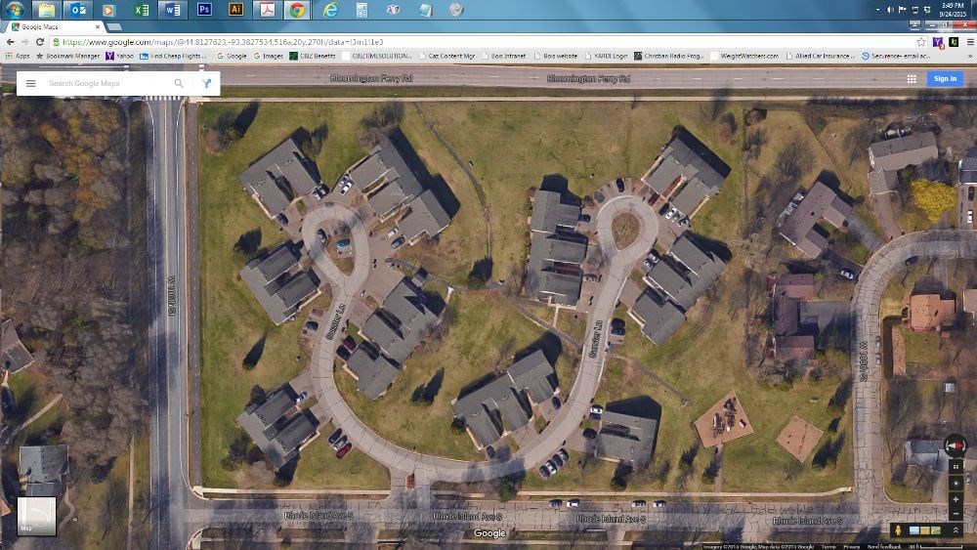Click the URL in the address bar

(223, 42)
